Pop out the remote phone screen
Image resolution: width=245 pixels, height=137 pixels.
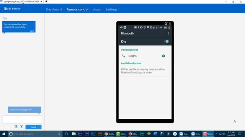[x=166, y=24]
